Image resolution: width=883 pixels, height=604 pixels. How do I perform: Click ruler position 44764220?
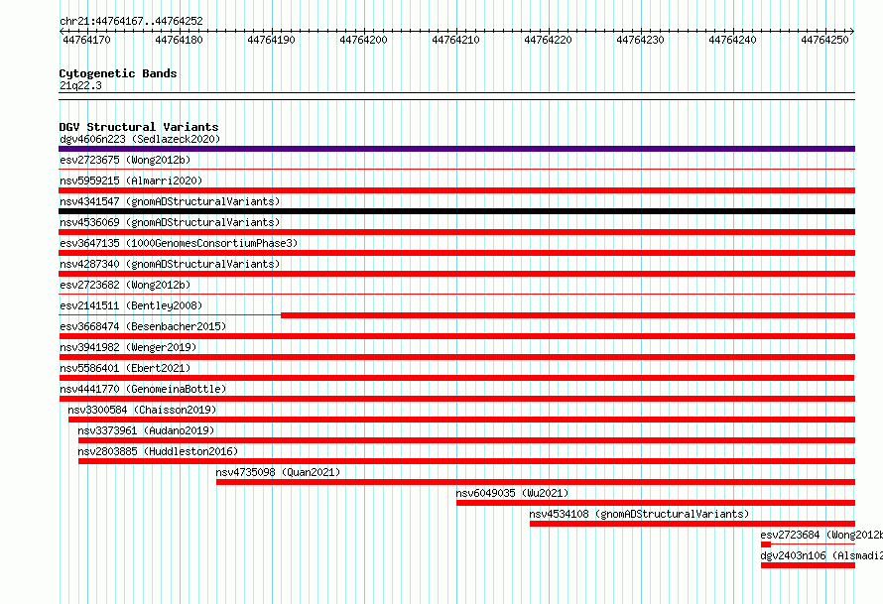548,40
